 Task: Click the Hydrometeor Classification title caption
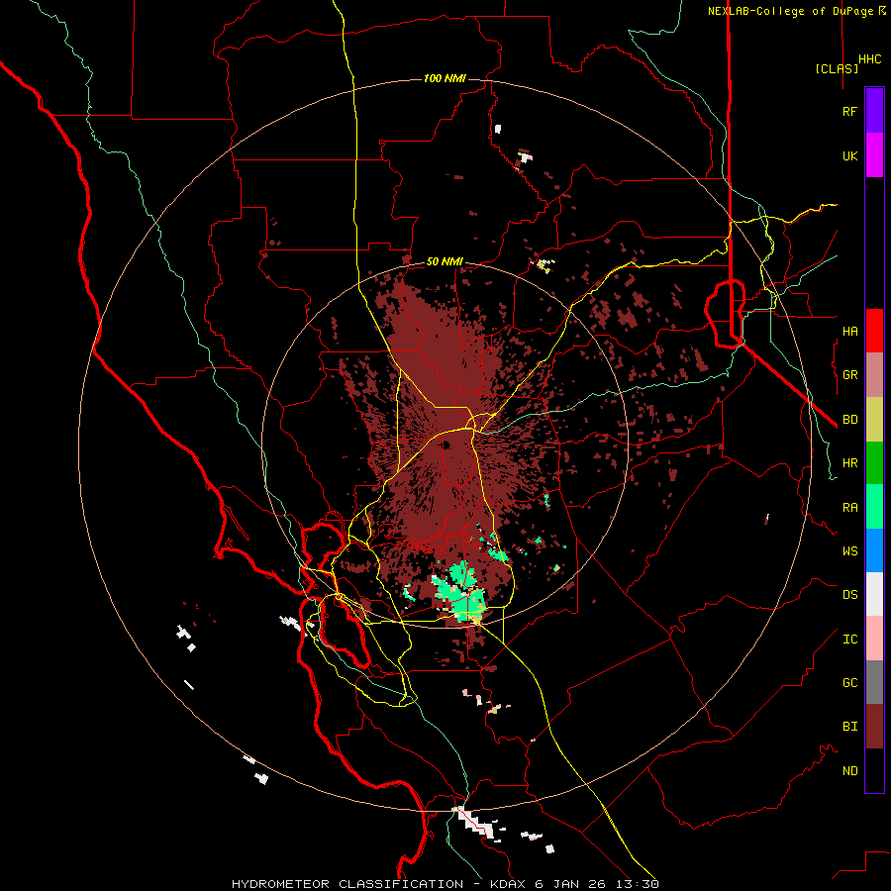(x=445, y=884)
